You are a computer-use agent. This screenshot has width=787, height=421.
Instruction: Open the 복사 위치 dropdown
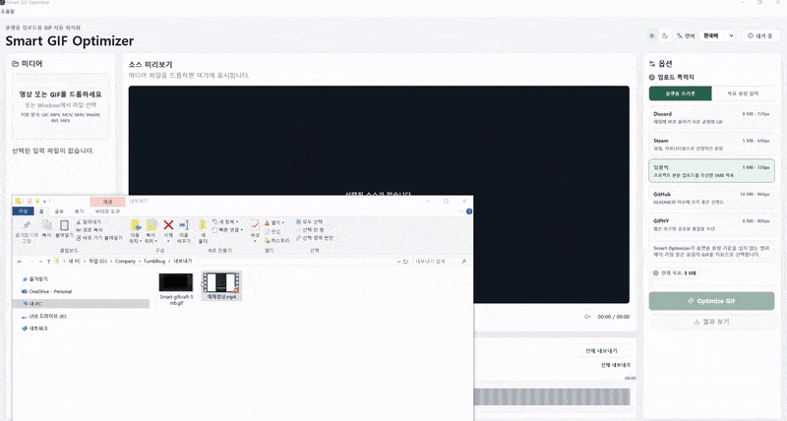pyautogui.click(x=151, y=231)
